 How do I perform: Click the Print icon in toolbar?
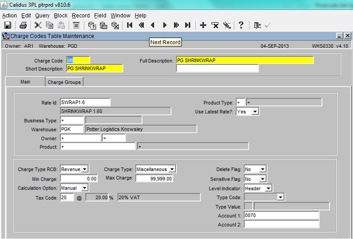tap(23, 25)
